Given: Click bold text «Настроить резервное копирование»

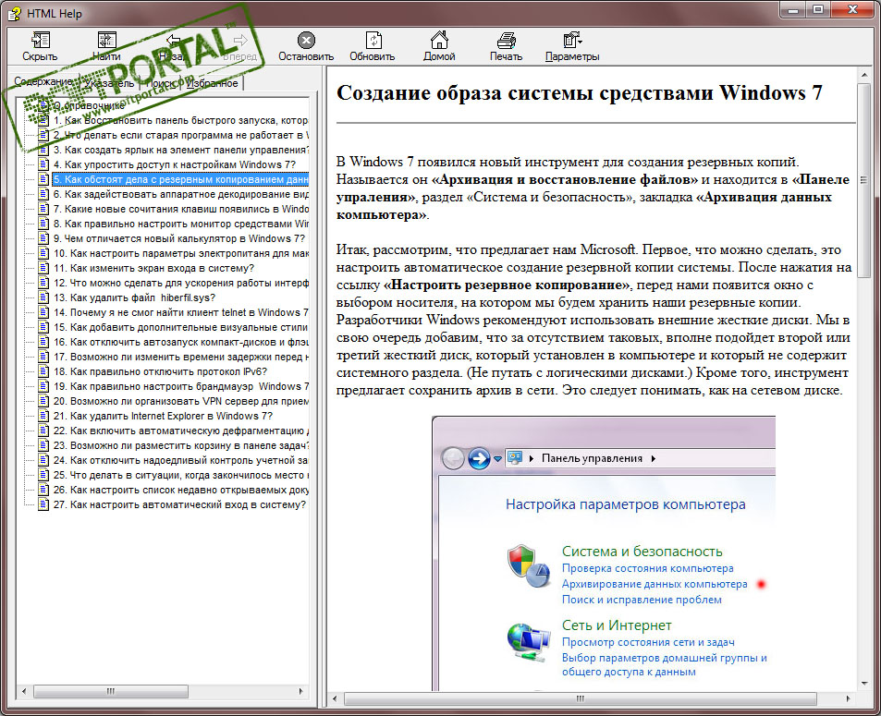Looking at the screenshot, I should pyautogui.click(x=508, y=285).
